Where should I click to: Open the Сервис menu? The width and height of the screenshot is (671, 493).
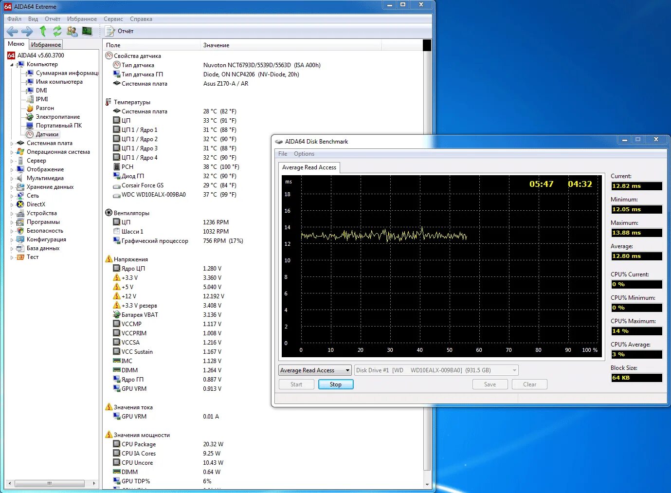113,19
